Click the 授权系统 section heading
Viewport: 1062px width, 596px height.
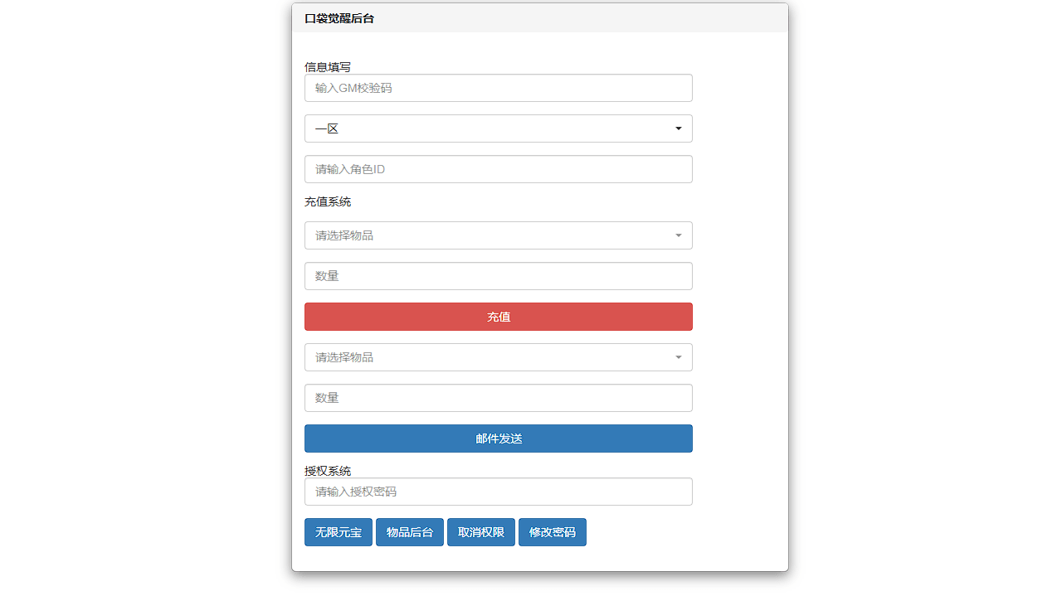[x=328, y=471]
